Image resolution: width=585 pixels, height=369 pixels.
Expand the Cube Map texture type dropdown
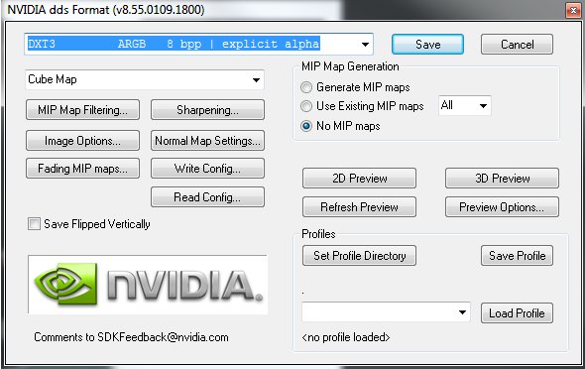click(x=145, y=79)
